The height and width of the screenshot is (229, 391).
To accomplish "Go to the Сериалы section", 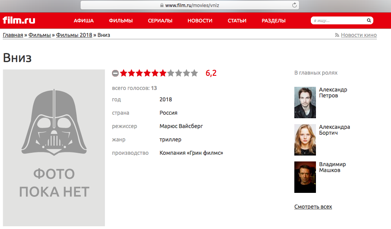I will coord(160,21).
